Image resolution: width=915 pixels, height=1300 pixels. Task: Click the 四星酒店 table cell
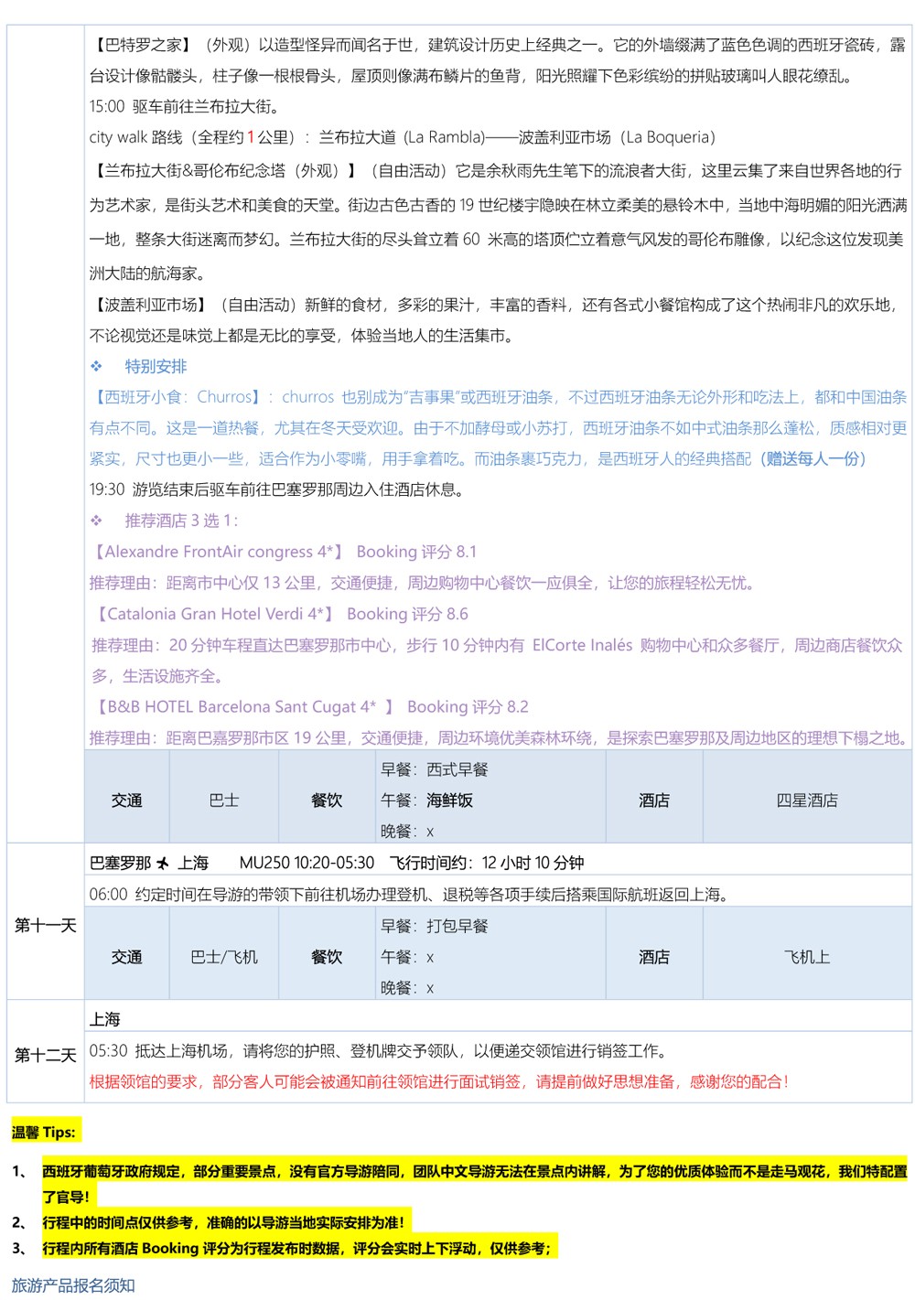tap(806, 800)
